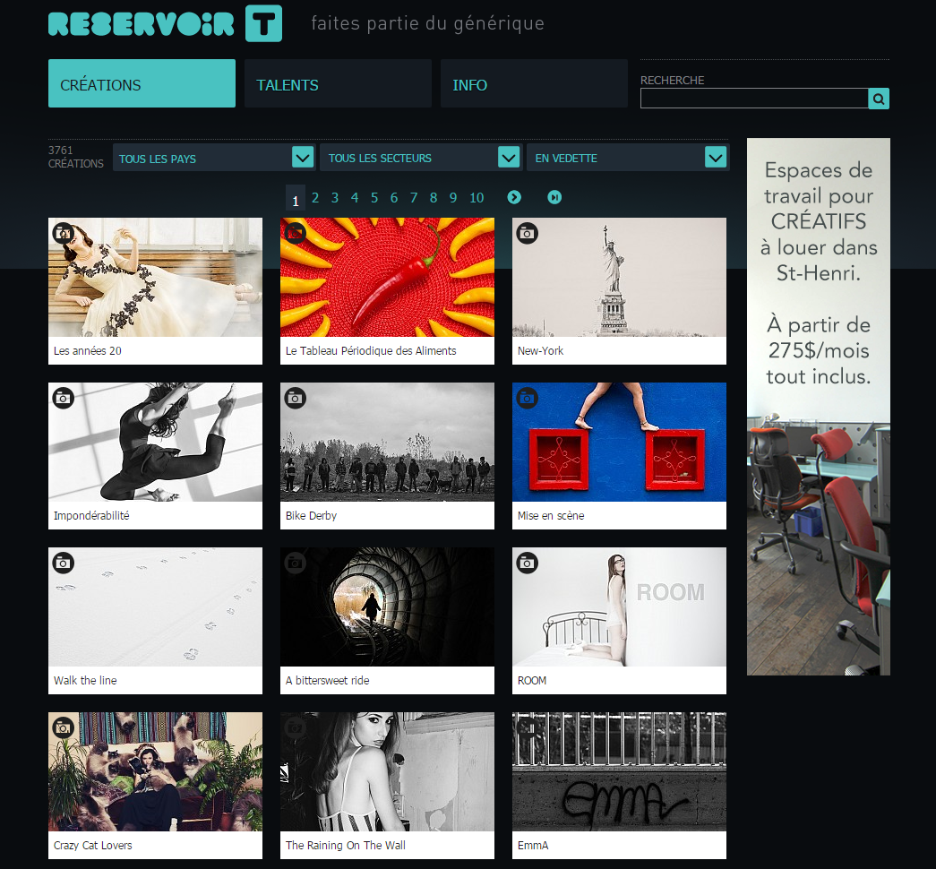The image size is (936, 869).
Task: Click the 'Walk the line' caption
Action: [85, 680]
